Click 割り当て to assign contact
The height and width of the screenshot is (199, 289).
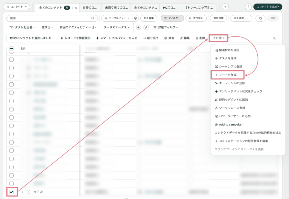(151, 38)
